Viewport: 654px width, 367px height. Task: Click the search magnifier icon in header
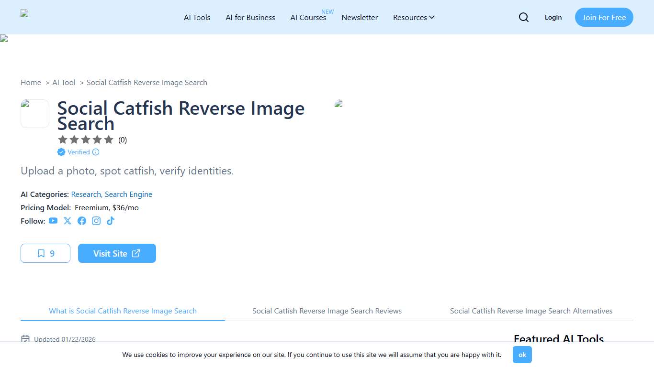pos(523,17)
